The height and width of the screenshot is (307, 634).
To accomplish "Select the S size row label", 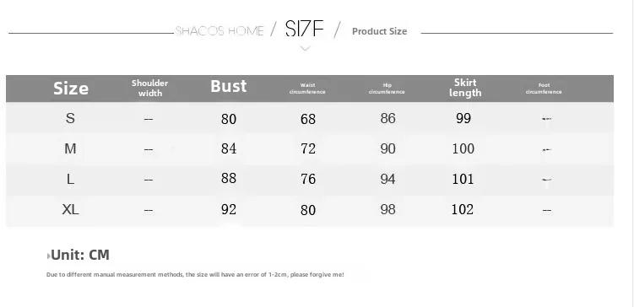I will pyautogui.click(x=70, y=118).
